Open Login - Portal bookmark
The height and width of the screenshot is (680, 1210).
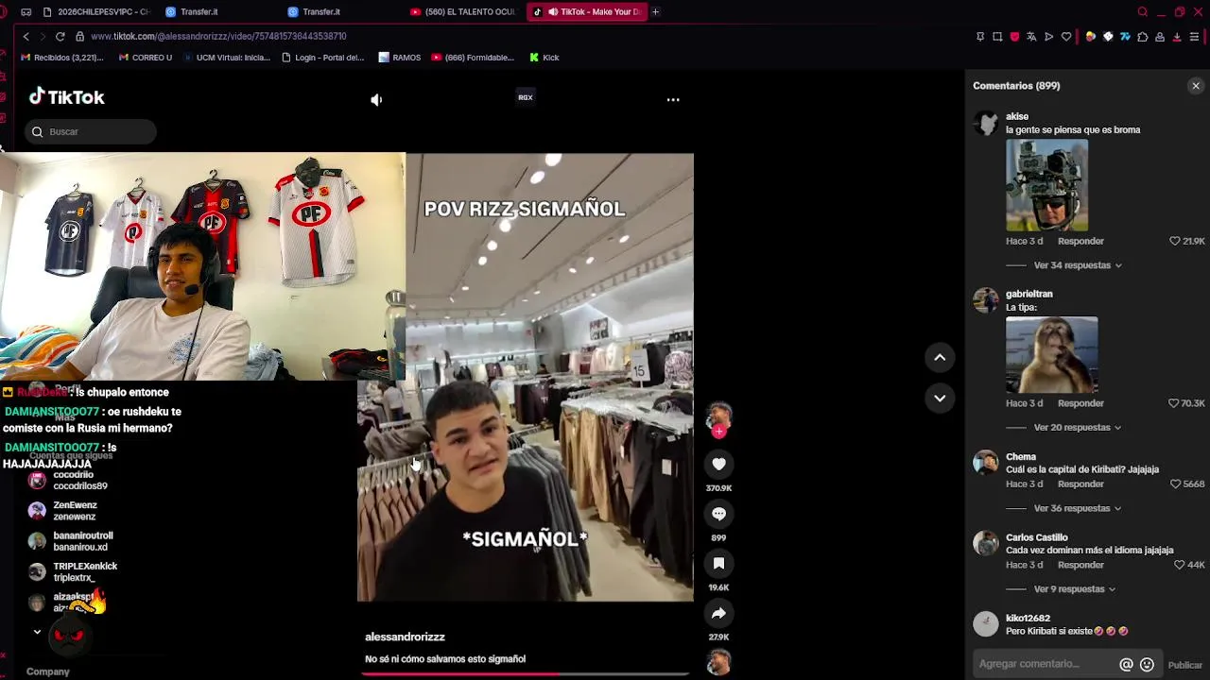(x=323, y=58)
